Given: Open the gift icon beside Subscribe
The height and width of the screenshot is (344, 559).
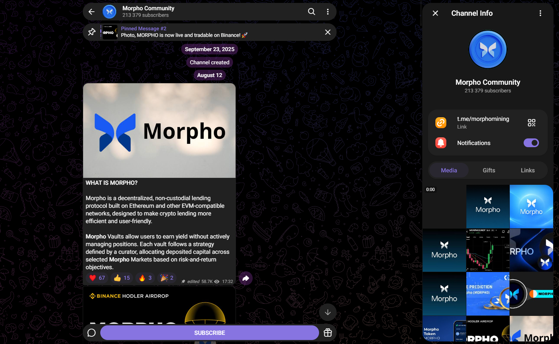Looking at the screenshot, I should [x=328, y=333].
